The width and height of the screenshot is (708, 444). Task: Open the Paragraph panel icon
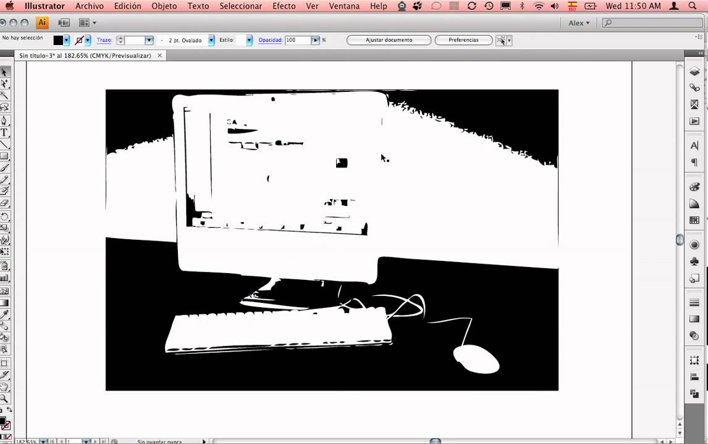click(694, 162)
